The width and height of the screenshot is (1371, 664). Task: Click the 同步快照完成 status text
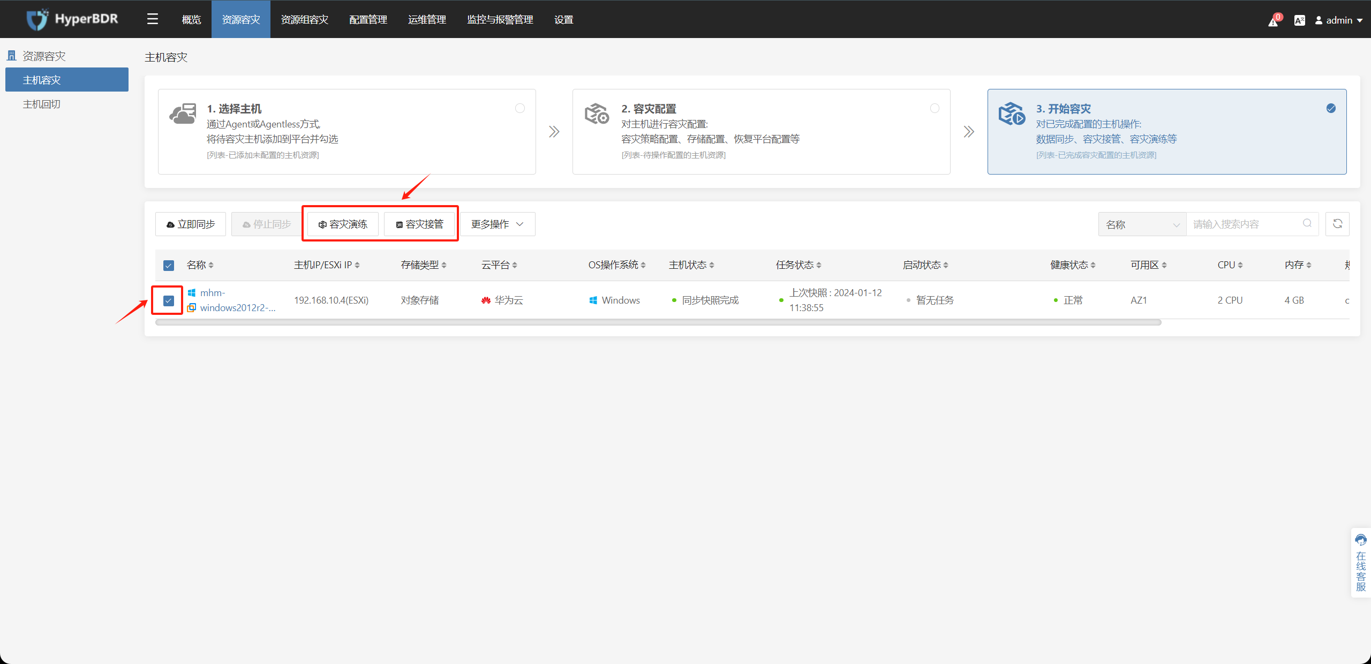point(710,300)
